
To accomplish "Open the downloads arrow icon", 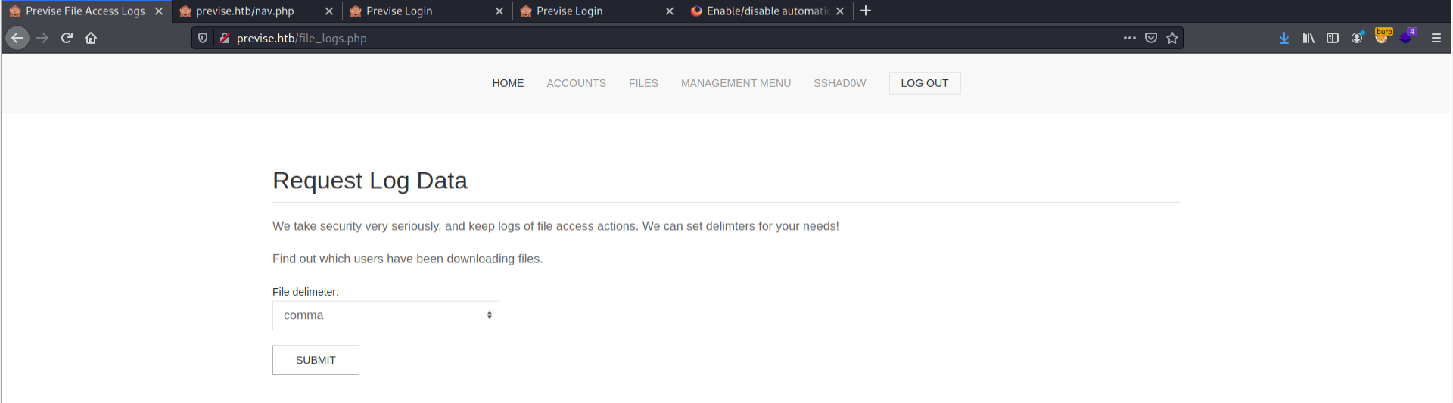I will coord(1284,38).
